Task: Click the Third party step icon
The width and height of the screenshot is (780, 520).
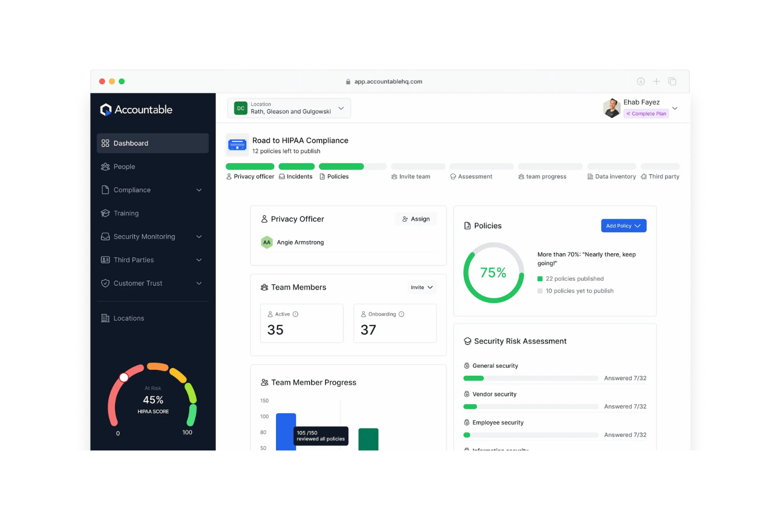Action: [643, 176]
